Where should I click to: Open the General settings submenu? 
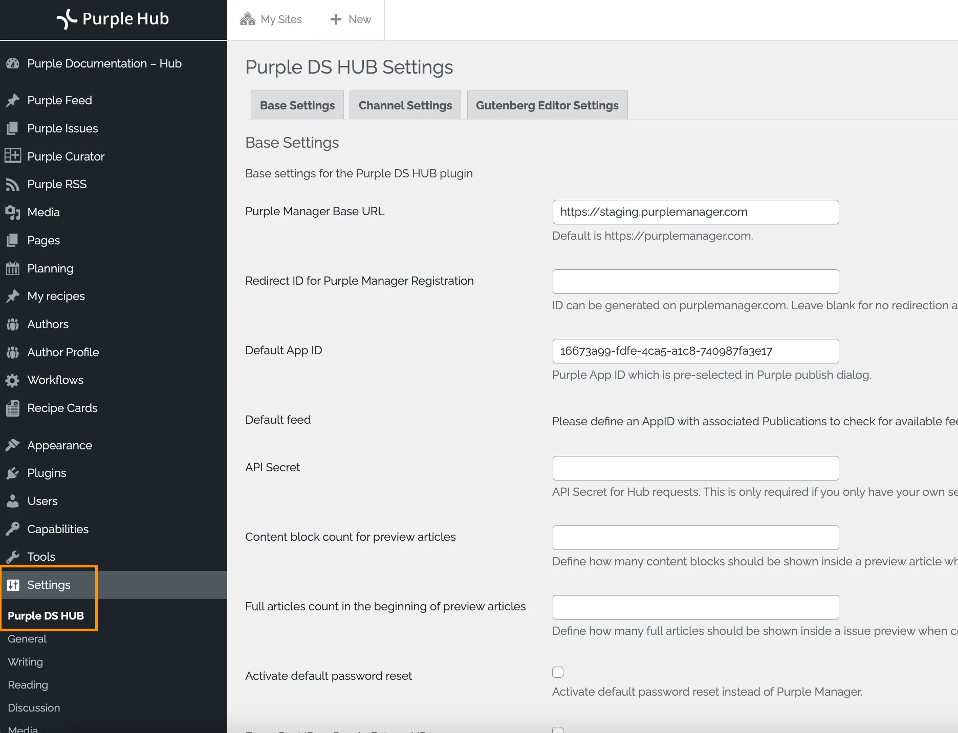tap(27, 639)
